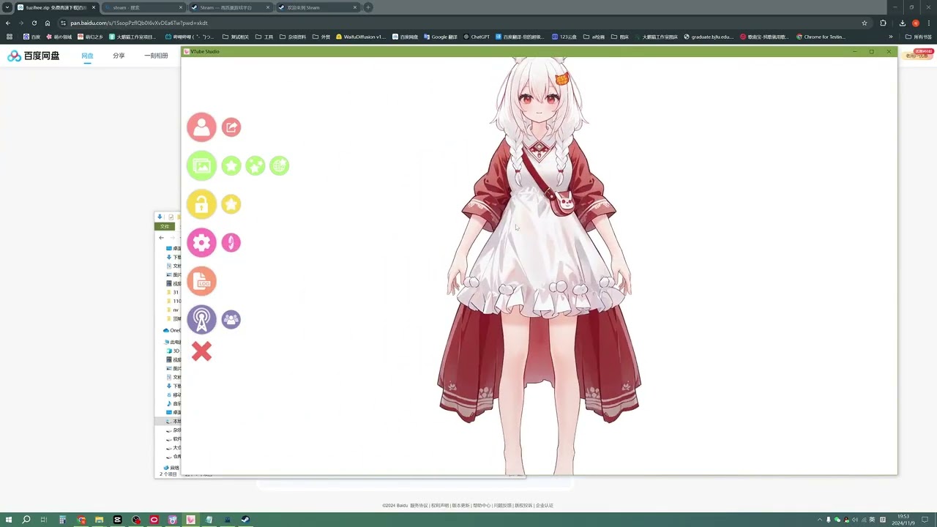Open the green background image selector

coord(201,165)
